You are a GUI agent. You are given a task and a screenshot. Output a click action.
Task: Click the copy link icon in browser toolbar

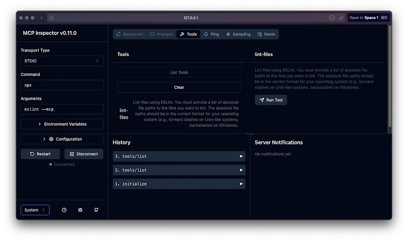pos(341,18)
